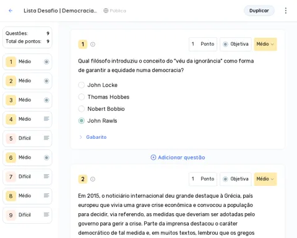This screenshot has width=297, height=238.
Task: Click the plus-circle icon of Adicionar questão
Action: pos(153,157)
